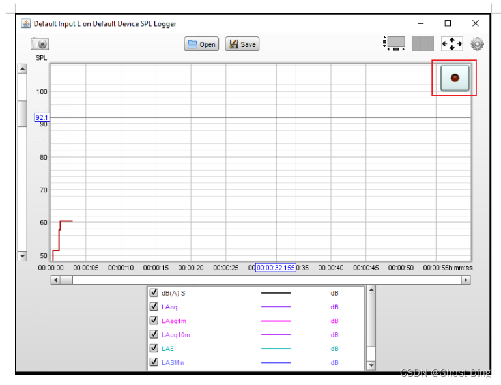
Task: Click the Java app icon in title bar
Action: pos(25,23)
